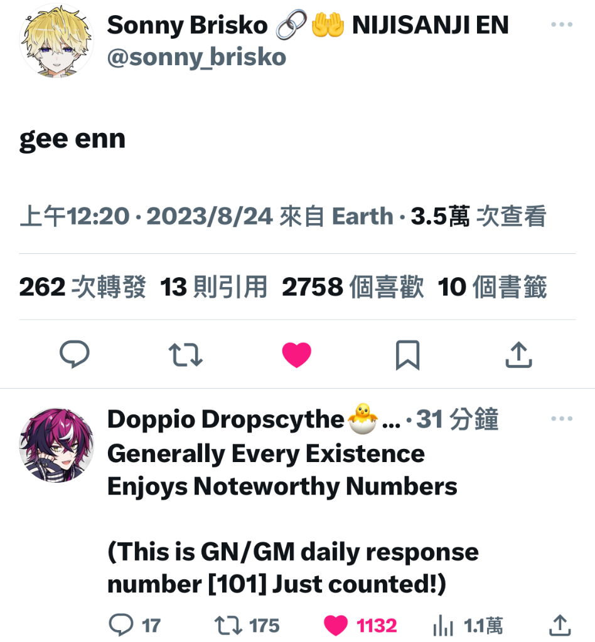Open more options for Doppio's reply
This screenshot has width=595, height=642.
pos(562,418)
